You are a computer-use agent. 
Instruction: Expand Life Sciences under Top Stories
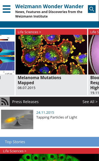pos(15,151)
